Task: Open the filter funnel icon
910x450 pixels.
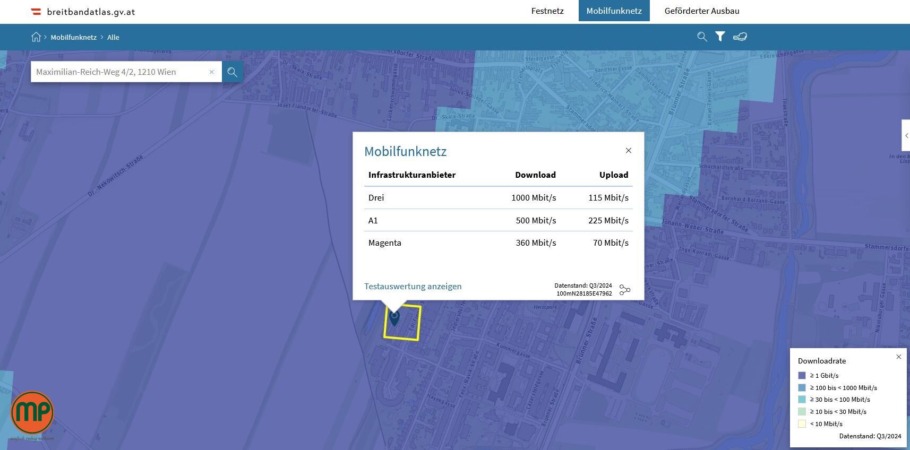Action: [x=720, y=37]
